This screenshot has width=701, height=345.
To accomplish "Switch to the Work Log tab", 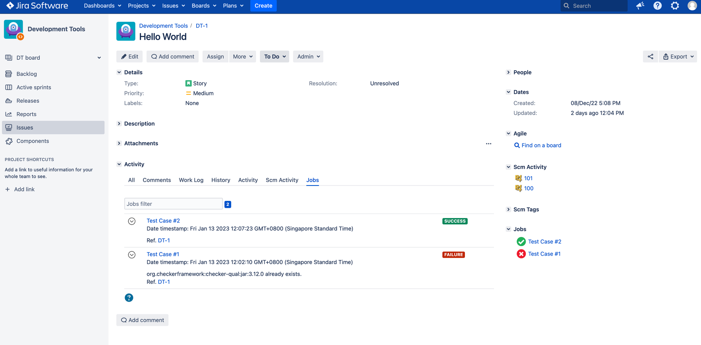I will point(191,180).
